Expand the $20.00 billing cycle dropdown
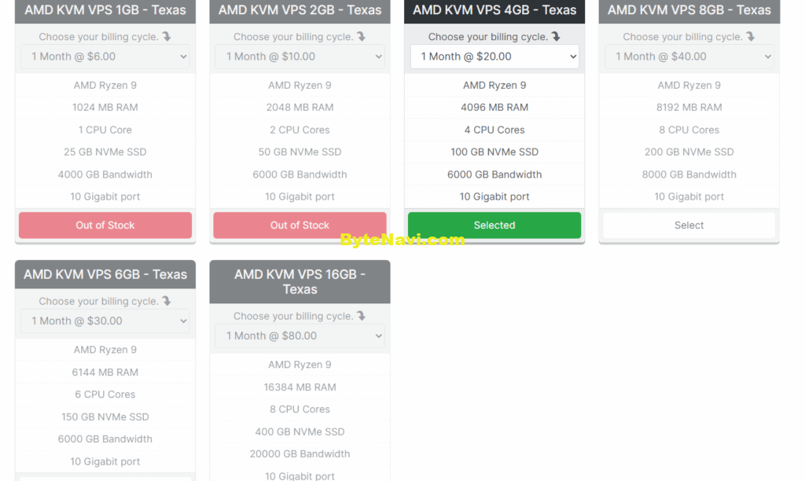This screenshot has height=481, width=805. [494, 57]
